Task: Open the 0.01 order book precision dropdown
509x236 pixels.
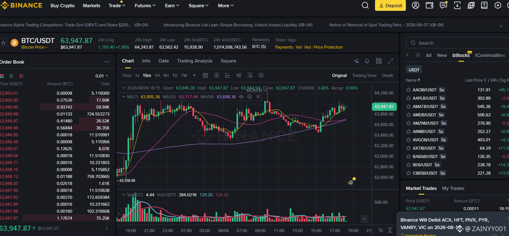Action: pos(101,76)
